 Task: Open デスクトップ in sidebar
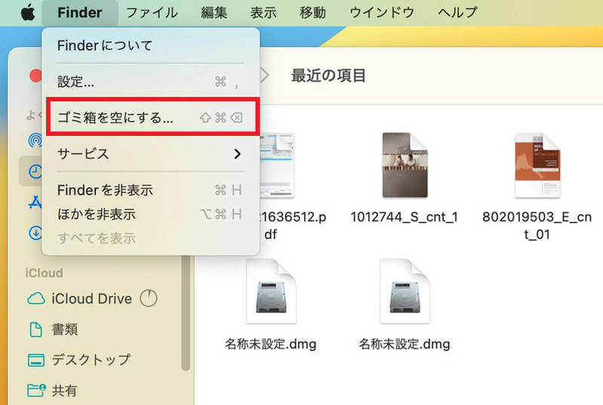click(92, 360)
